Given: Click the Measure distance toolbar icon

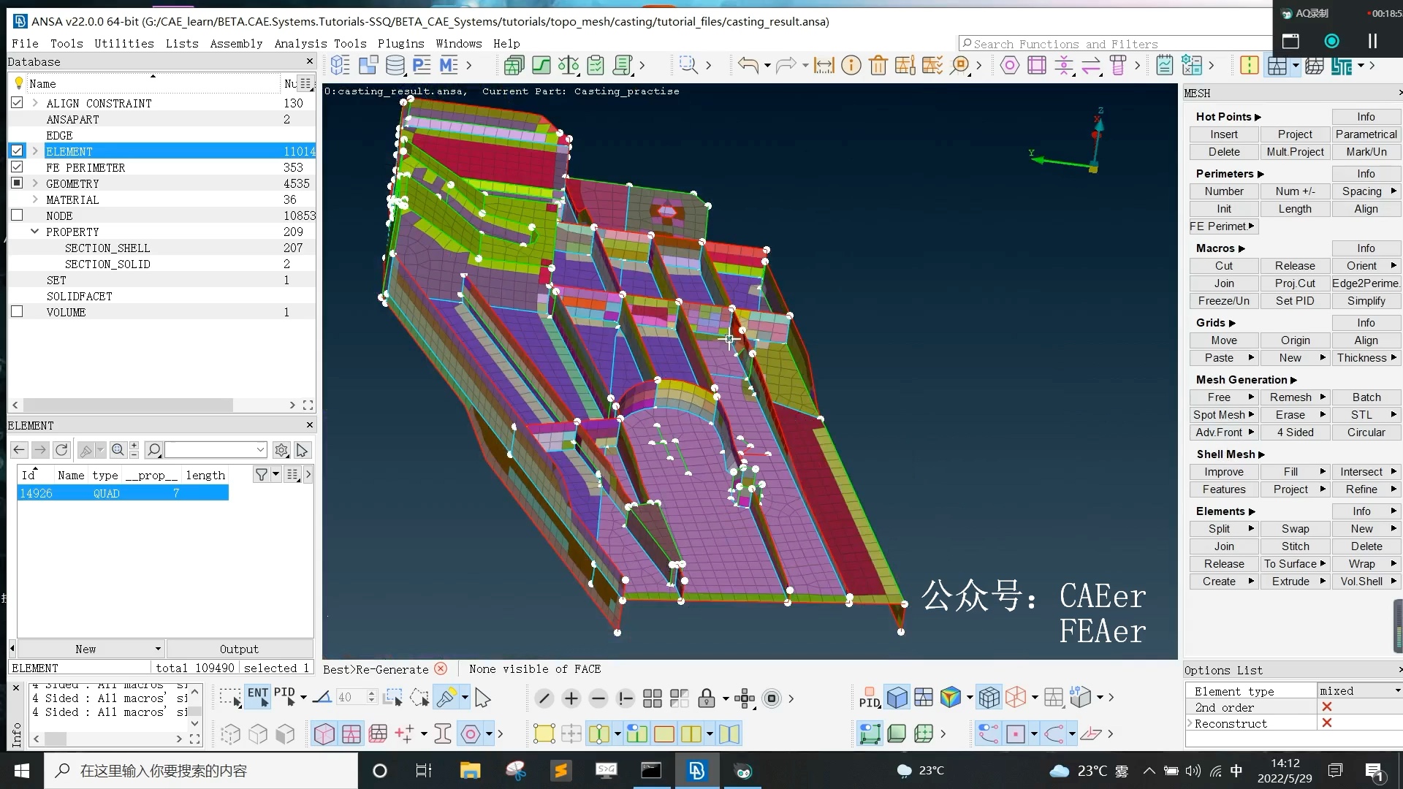Looking at the screenshot, I should 824,66.
